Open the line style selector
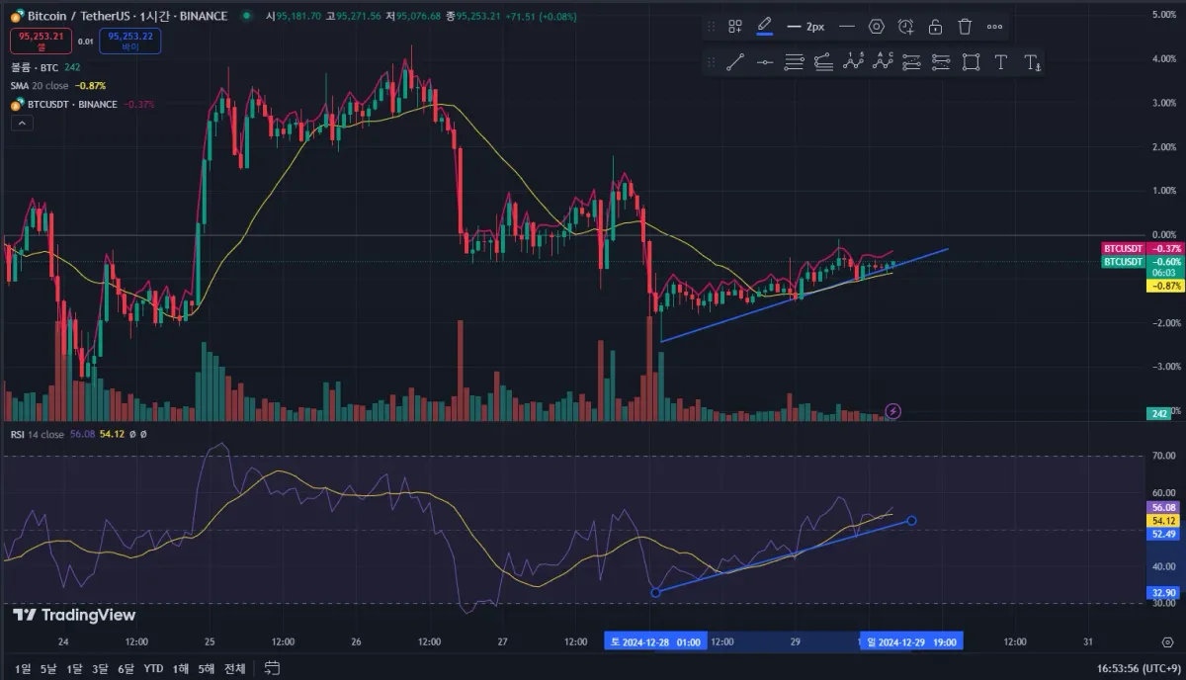Image resolution: width=1186 pixels, height=680 pixels. click(847, 27)
